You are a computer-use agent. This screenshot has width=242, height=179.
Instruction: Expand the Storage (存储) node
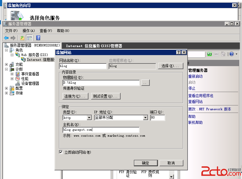[x=6, y=93]
